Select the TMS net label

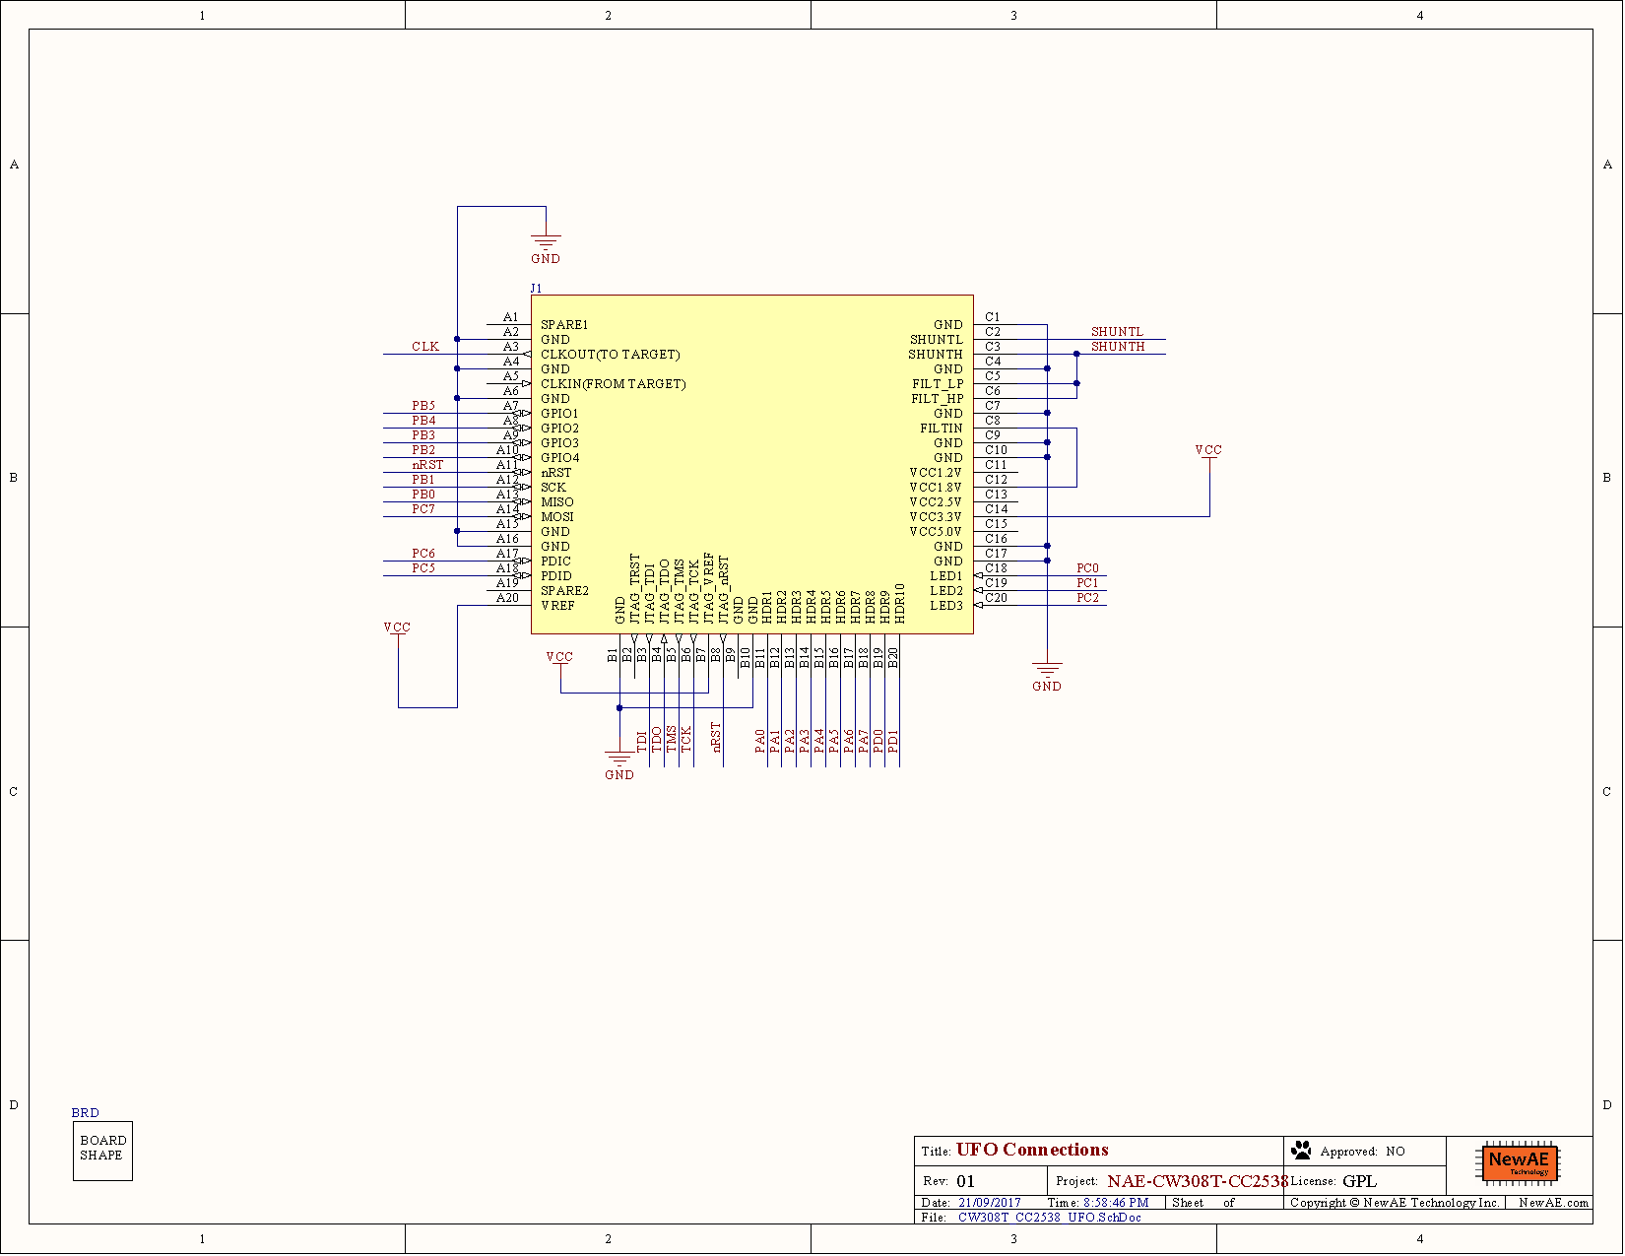point(672,740)
